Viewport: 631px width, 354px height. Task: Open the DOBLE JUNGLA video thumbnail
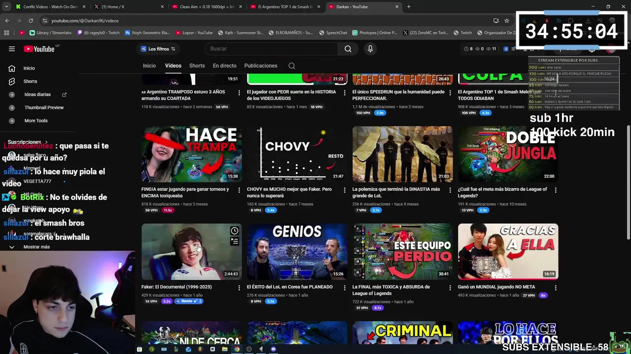click(x=508, y=154)
